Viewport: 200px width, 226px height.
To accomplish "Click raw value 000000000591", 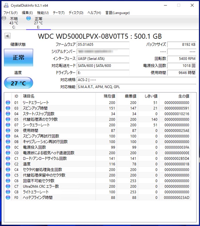I will coord(177,108).
